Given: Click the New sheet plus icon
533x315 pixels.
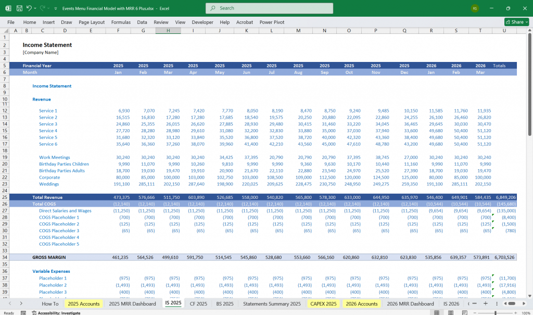Looking at the screenshot, I should pos(486,304).
